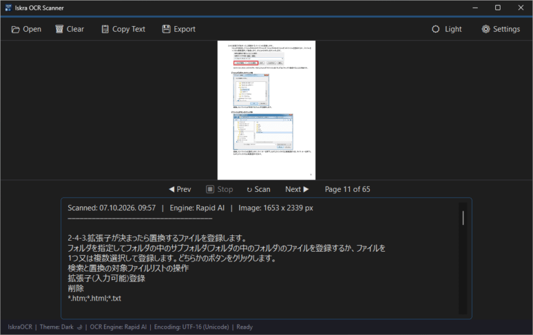This screenshot has width=533, height=335.
Task: Advance to next page with Next
Action: (297, 189)
